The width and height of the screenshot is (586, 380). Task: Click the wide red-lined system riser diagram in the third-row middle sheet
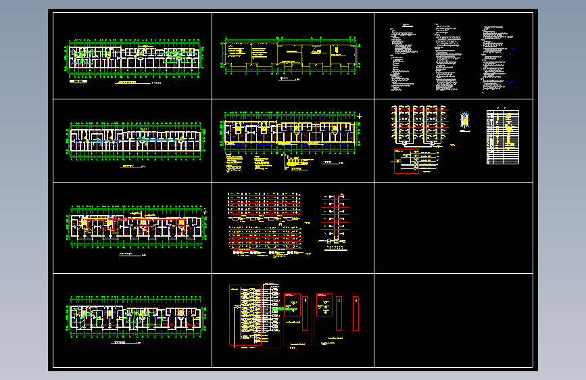(x=264, y=207)
